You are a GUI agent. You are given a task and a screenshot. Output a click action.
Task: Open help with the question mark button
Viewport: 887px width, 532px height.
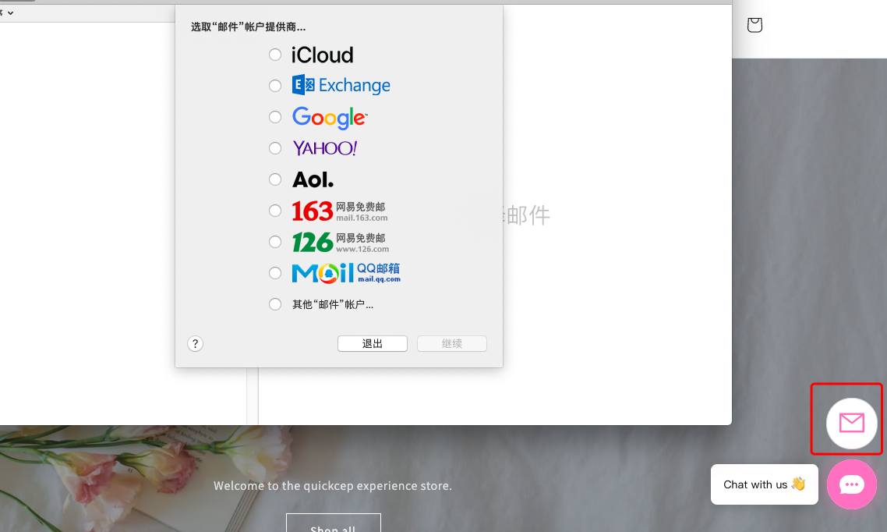195,343
